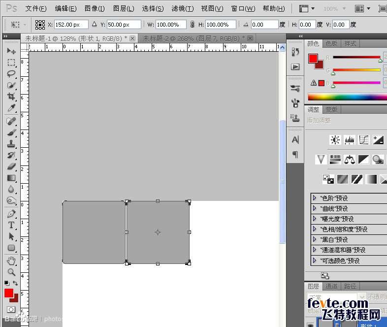Select the Zoom tool
Screen dimensions: 387x327
pos(11,272)
